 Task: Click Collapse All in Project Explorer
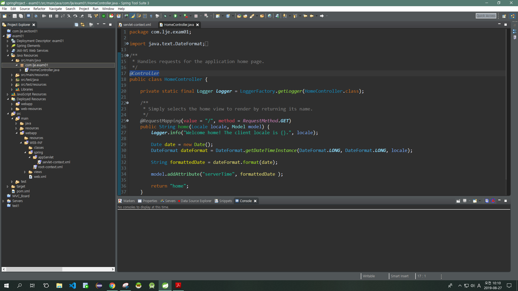click(x=76, y=25)
